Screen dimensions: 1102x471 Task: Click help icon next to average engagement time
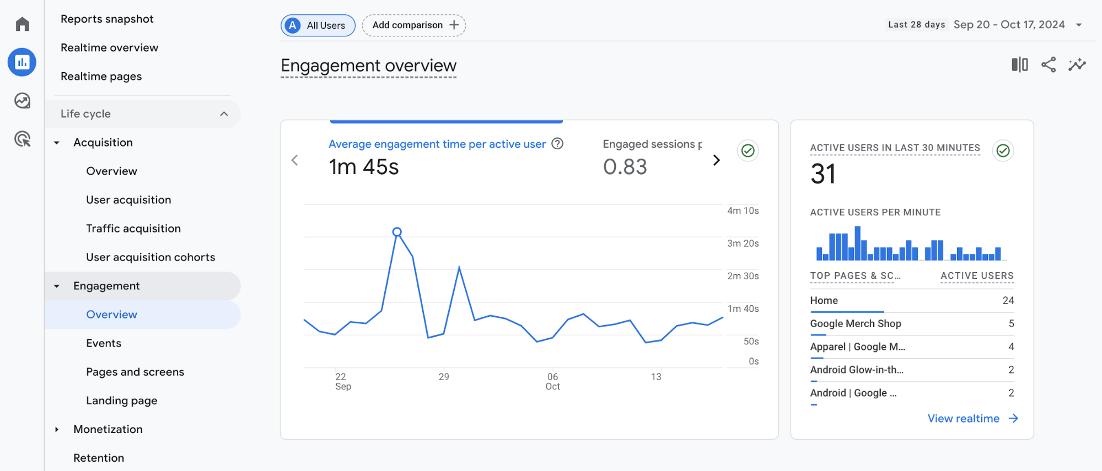tap(558, 144)
